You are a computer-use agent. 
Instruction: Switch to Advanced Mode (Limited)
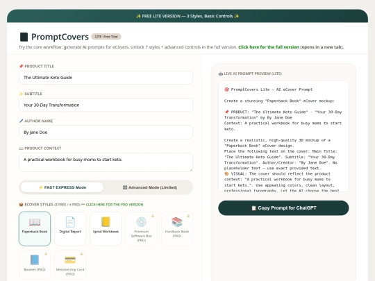coord(150,187)
